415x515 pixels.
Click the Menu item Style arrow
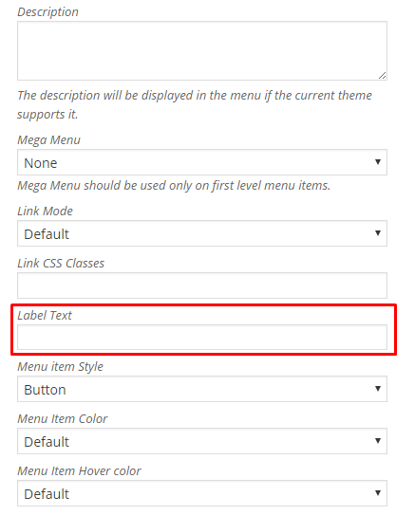pos(378,389)
